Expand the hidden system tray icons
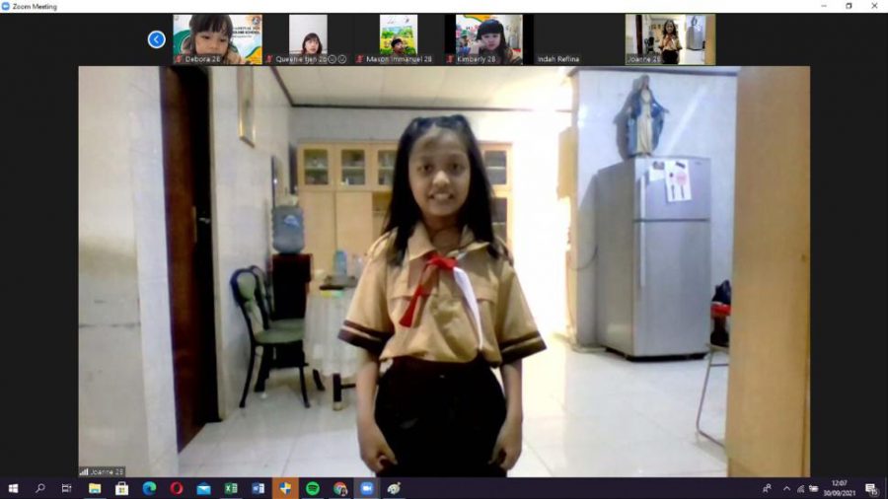The image size is (888, 499). tap(786, 488)
